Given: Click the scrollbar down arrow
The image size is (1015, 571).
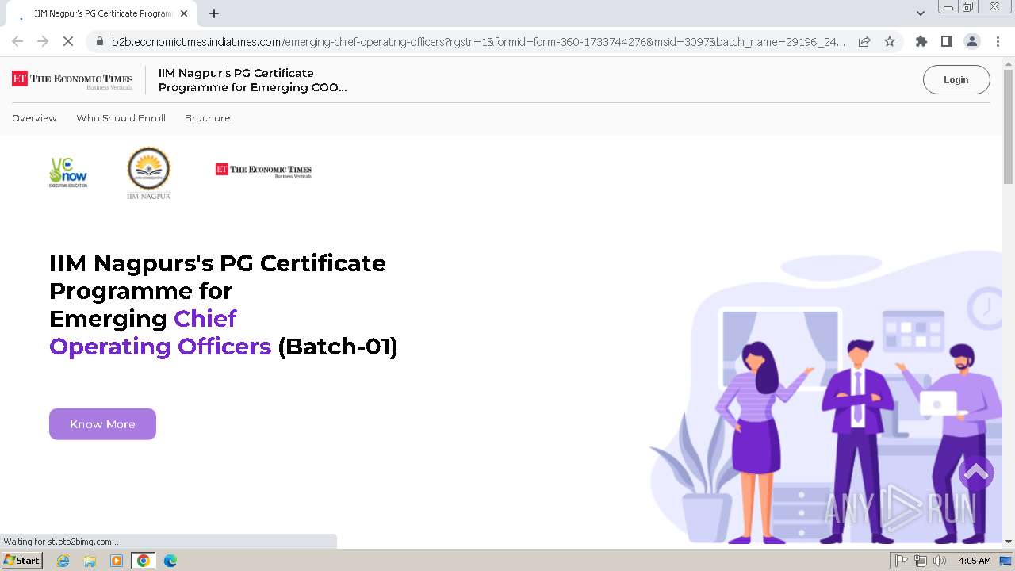Looking at the screenshot, I should tap(1009, 542).
